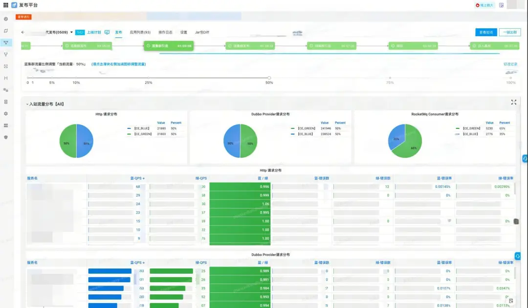Select the highlighted pipeline icon in sidebar

tap(6, 42)
